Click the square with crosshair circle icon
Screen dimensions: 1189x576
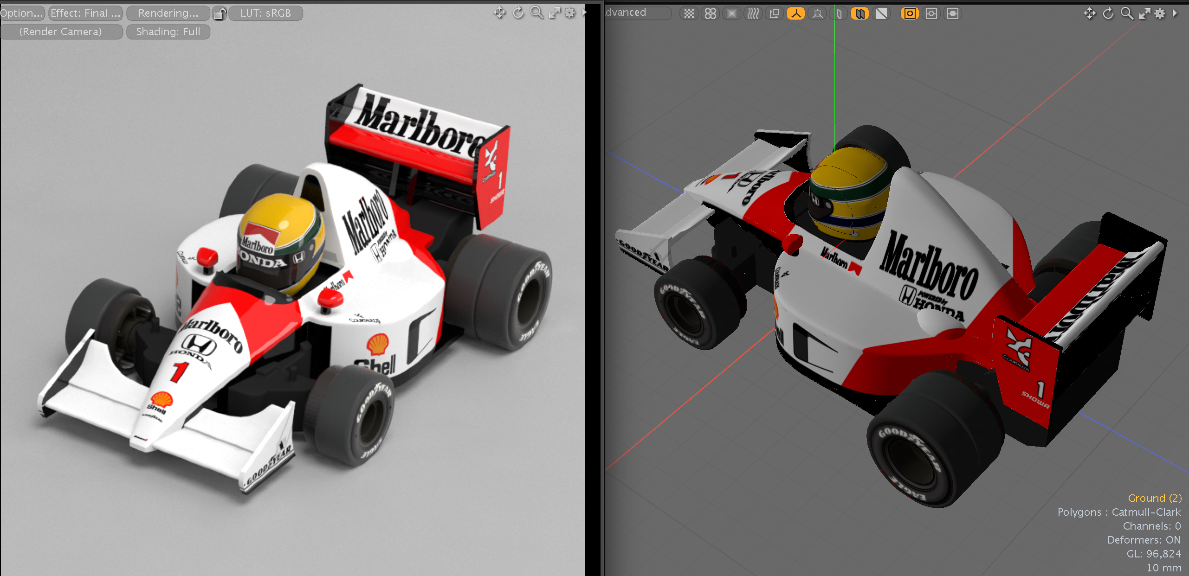point(931,13)
